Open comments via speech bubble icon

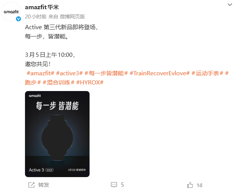pos(114,185)
